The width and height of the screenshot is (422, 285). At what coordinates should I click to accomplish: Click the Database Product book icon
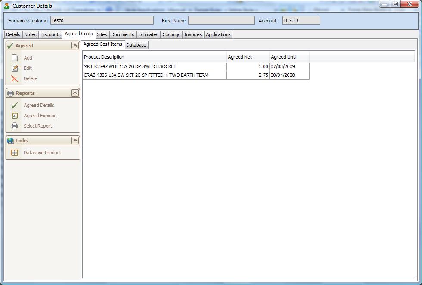[15, 153]
